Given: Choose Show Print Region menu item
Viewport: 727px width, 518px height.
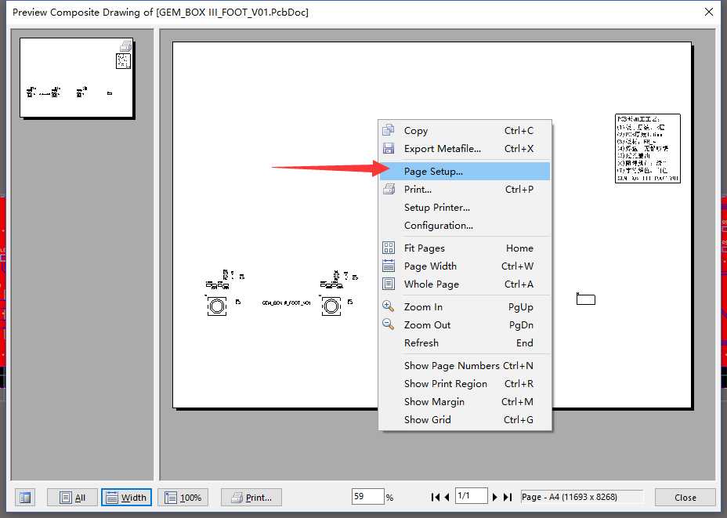Looking at the screenshot, I should coord(465,383).
